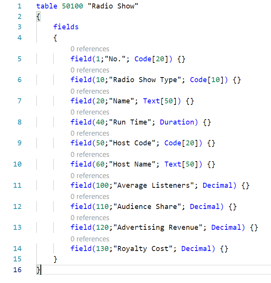Click line number 3 in the gutter
The height and width of the screenshot is (283, 271).
[x=20, y=27]
